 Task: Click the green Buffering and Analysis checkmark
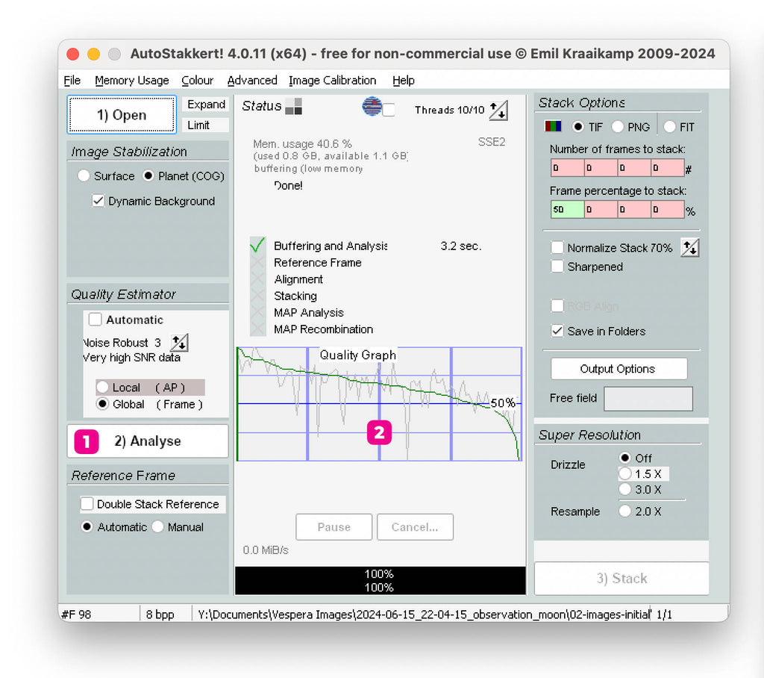tap(257, 245)
